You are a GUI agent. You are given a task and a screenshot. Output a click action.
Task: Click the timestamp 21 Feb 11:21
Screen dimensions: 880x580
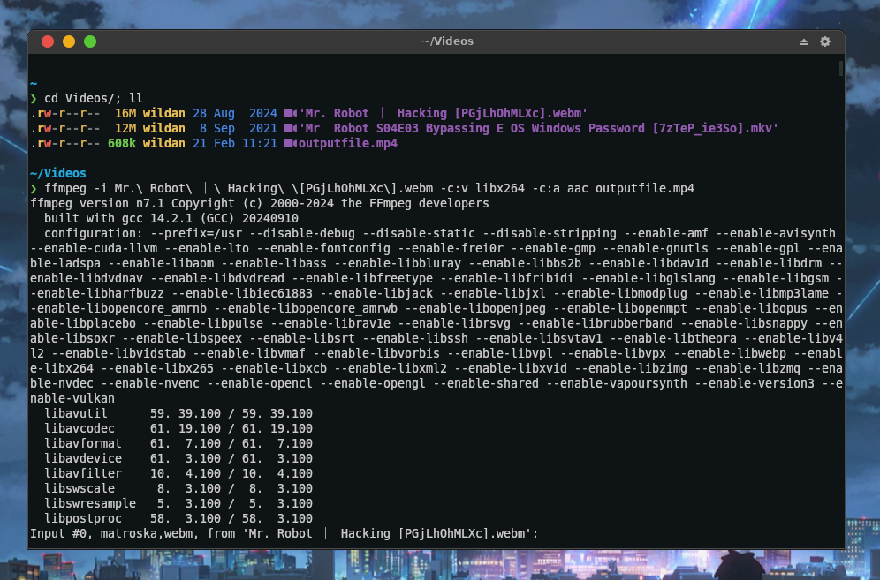pos(236,142)
